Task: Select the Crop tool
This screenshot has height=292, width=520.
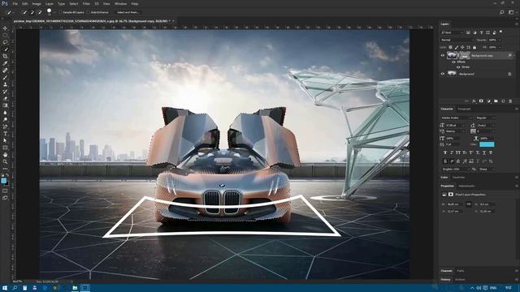Action: point(5,56)
